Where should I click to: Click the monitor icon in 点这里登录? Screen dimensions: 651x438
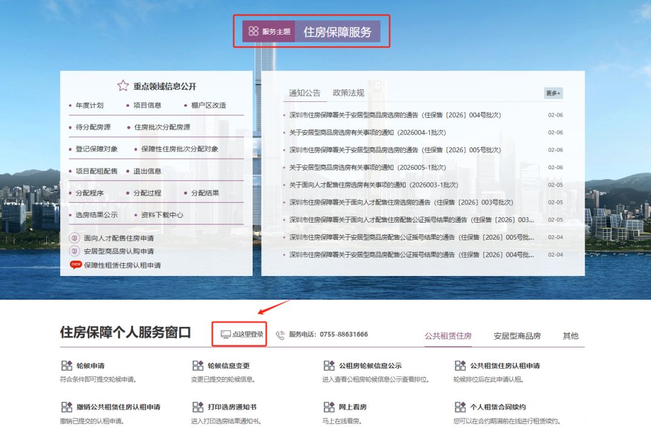225,334
